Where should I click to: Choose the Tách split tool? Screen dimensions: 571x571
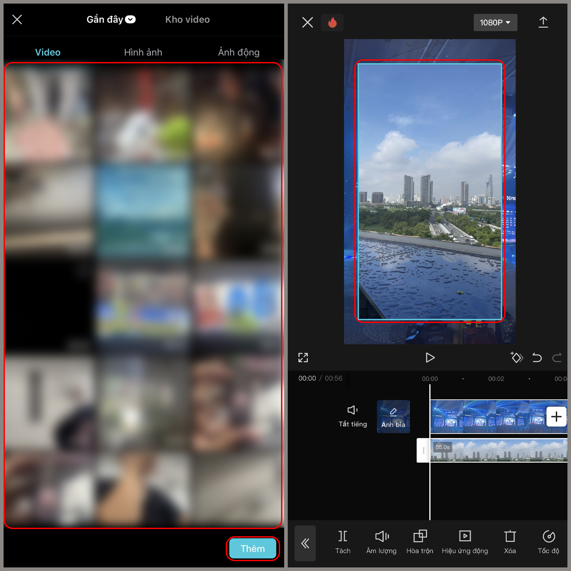coord(343,542)
